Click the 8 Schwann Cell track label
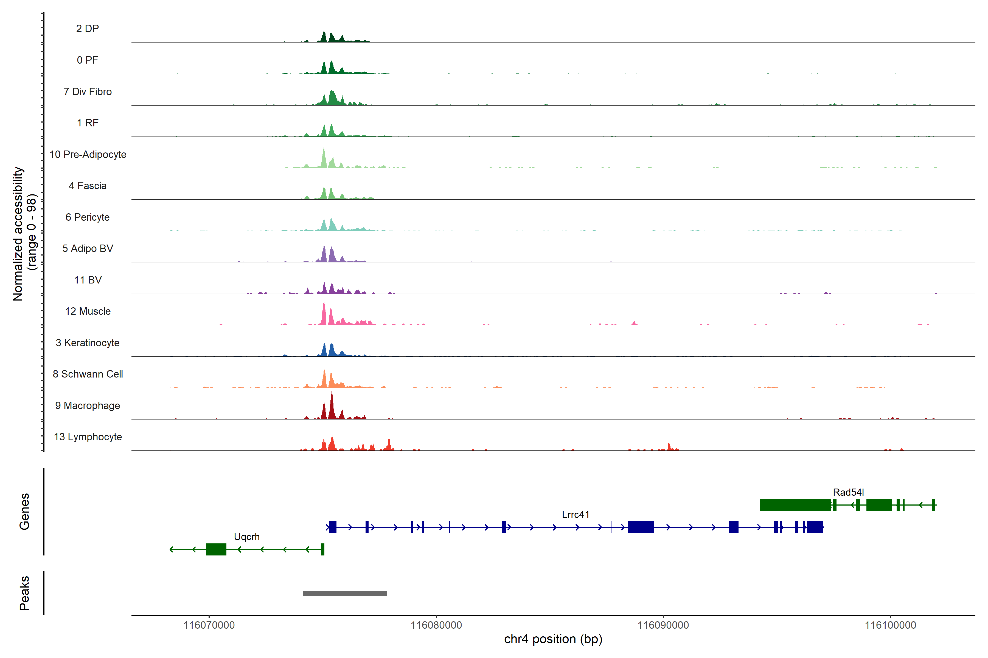This screenshot has width=988, height=658. point(87,374)
